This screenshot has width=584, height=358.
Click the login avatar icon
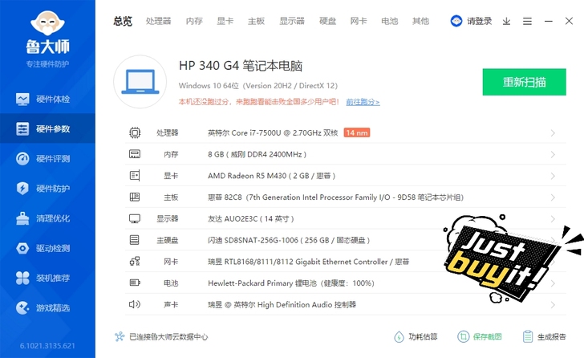coord(456,21)
